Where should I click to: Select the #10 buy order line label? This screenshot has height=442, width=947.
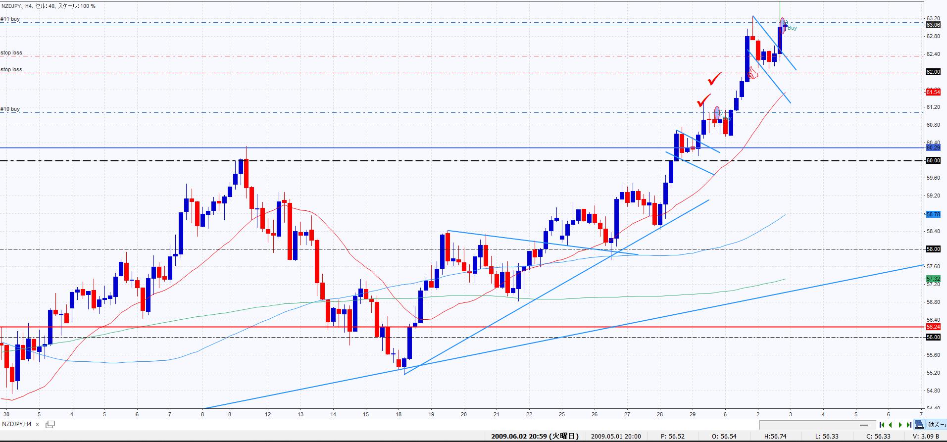click(x=10, y=109)
